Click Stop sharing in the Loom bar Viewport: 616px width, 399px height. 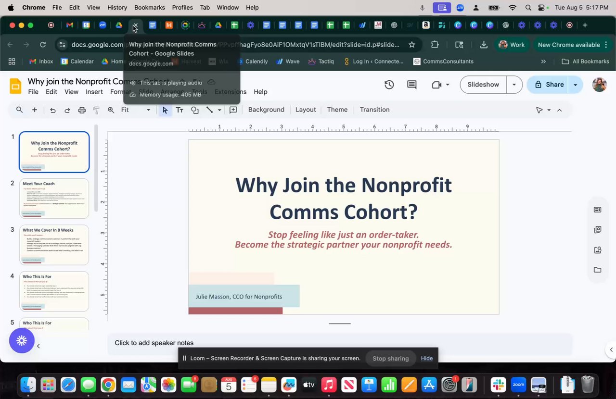[391, 358]
